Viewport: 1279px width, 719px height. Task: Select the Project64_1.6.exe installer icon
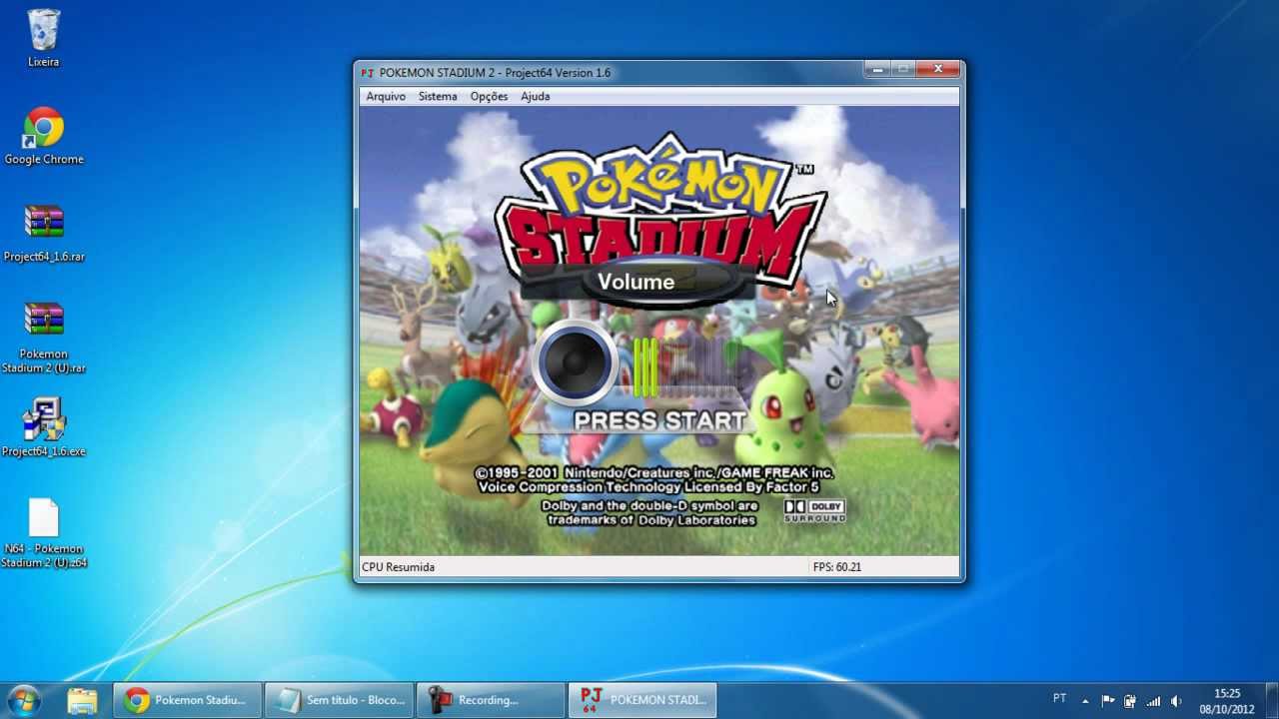click(44, 427)
